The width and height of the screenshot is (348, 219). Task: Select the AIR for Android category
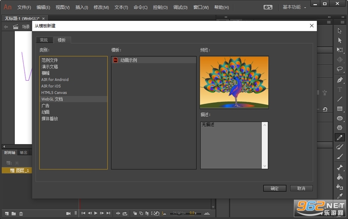(x=73, y=80)
